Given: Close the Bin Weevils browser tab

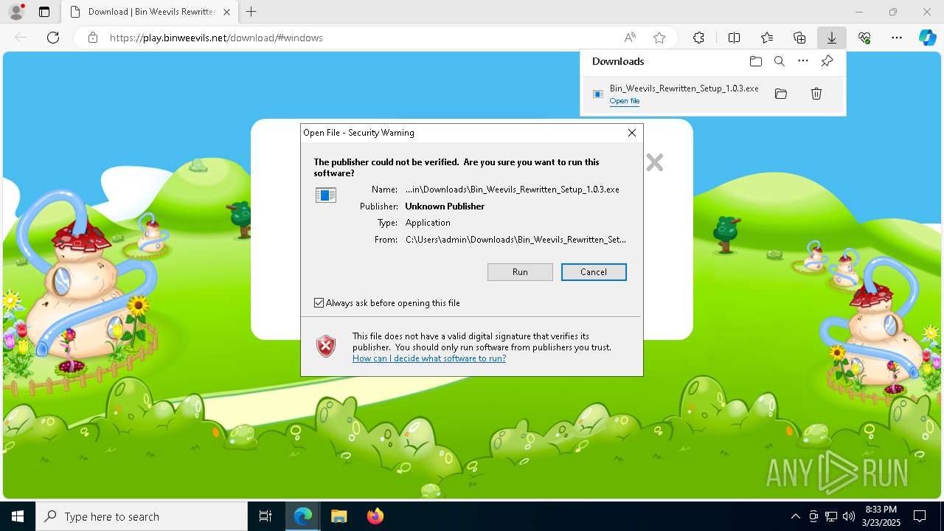Looking at the screenshot, I should tap(227, 12).
